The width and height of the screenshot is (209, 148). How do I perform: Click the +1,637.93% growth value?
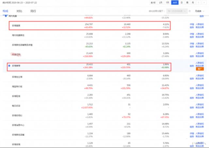point(87,108)
